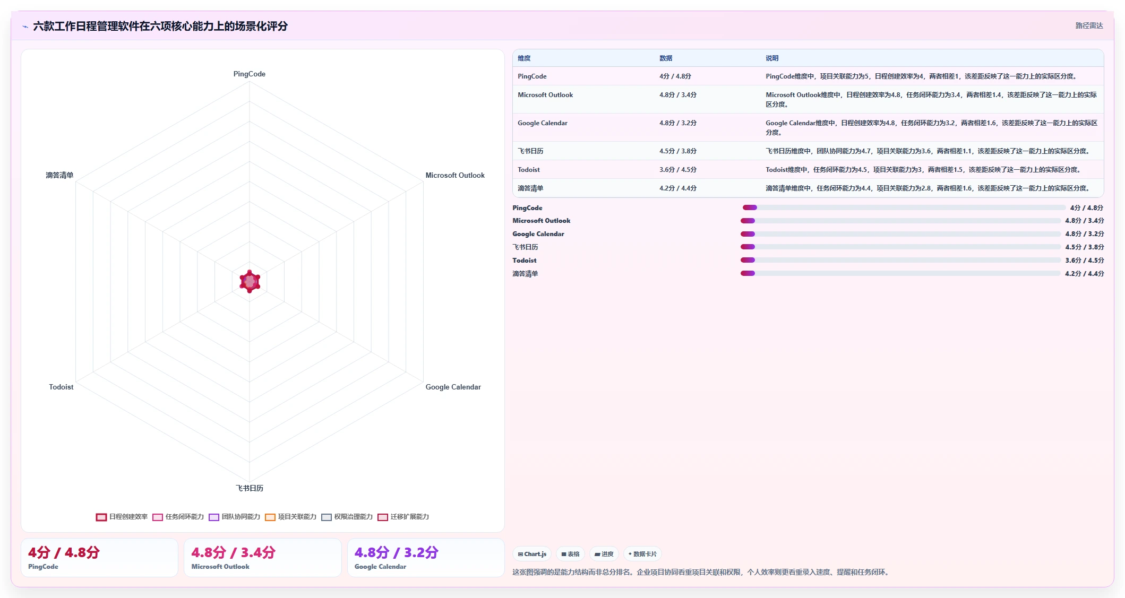Image resolution: width=1125 pixels, height=598 pixels.
Task: Click the PingCode progress bar
Action: pyautogui.click(x=904, y=207)
